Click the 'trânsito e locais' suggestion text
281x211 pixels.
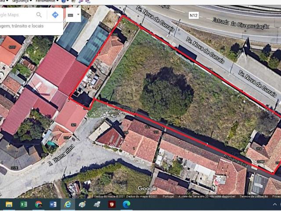pos(28,26)
